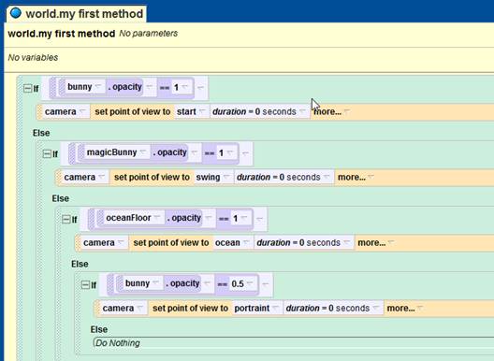Click 'set point of view to' on swing line
Image resolution: width=494 pixels, height=361 pixels.
point(152,177)
